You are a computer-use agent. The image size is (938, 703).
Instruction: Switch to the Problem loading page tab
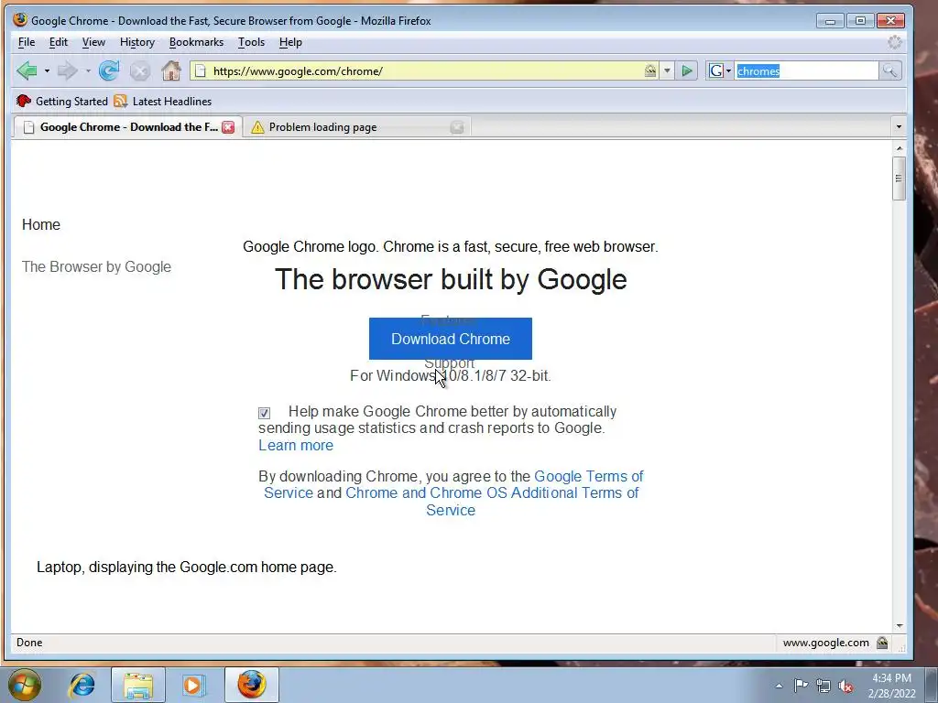point(355,126)
